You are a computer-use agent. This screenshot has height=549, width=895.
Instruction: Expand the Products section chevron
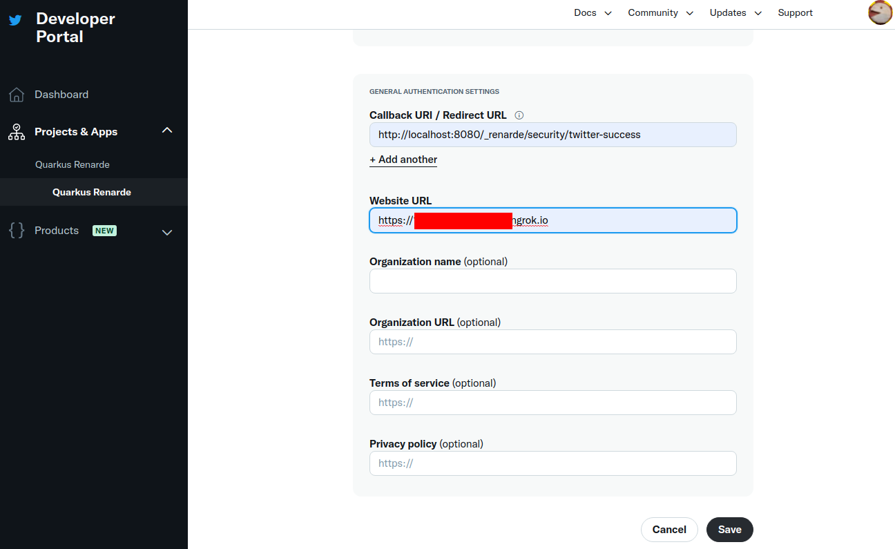coord(167,232)
